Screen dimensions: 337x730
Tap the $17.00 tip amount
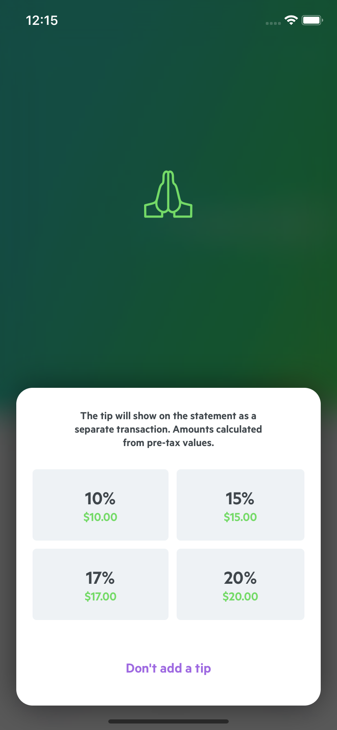click(x=101, y=596)
